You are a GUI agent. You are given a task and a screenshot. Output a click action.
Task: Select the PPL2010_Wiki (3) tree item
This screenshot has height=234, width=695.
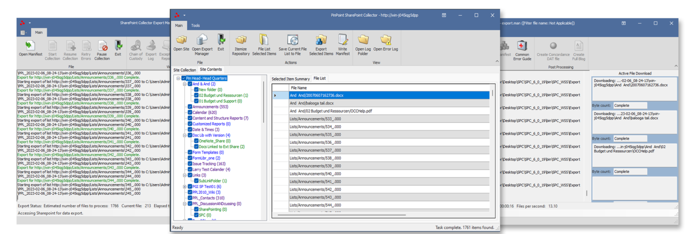coord(207,192)
